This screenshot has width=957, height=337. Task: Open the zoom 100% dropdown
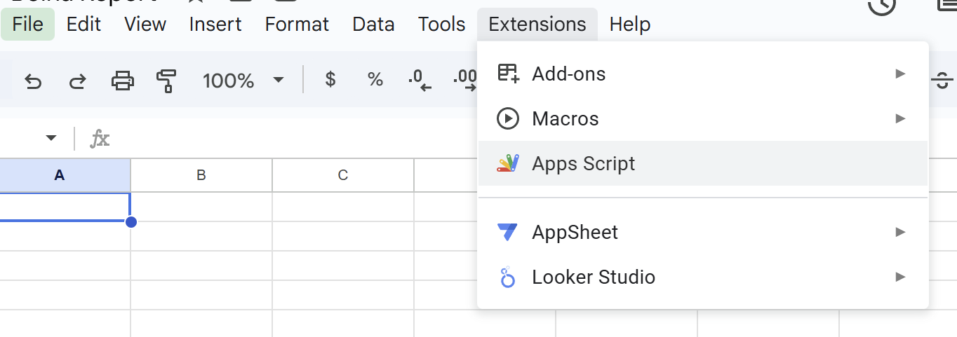pos(243,81)
